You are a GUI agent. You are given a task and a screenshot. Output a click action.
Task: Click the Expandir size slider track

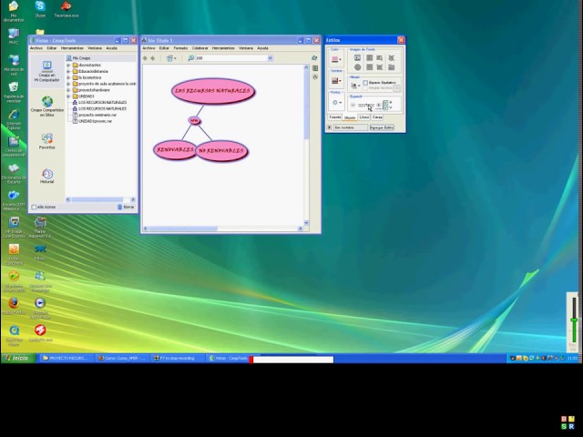point(365,106)
